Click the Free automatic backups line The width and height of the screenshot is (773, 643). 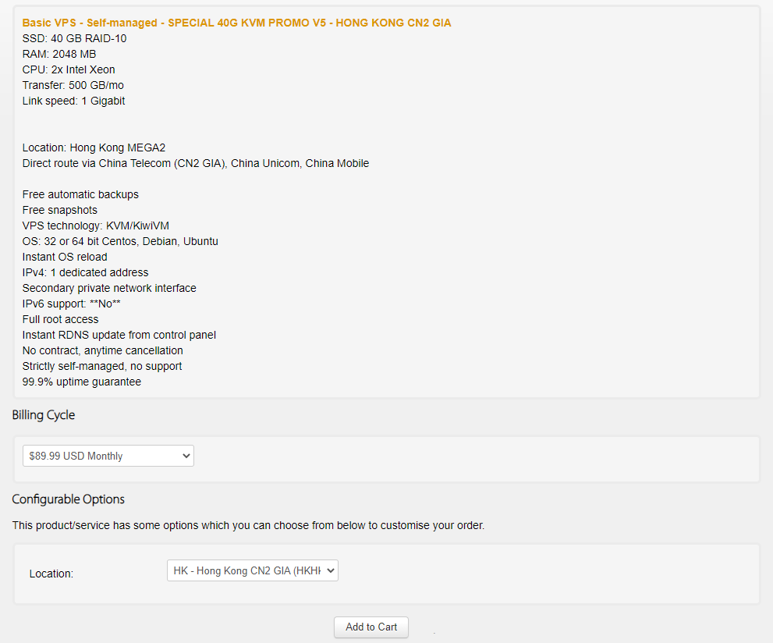click(x=80, y=194)
